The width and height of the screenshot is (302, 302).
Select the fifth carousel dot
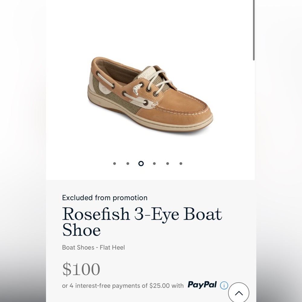tap(168, 163)
